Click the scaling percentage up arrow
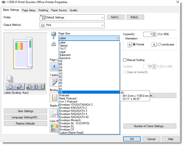 [x=154, y=65]
